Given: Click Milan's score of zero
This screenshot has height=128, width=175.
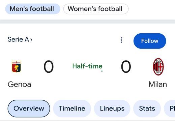Looking at the screenshot, I should (126, 66).
